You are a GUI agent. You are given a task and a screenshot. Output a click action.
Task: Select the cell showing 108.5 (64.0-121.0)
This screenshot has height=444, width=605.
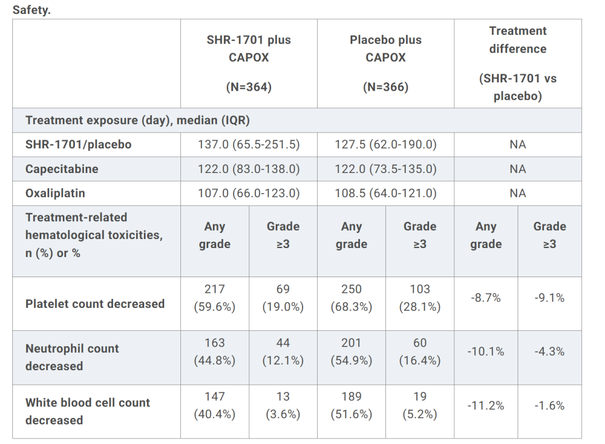tap(385, 193)
